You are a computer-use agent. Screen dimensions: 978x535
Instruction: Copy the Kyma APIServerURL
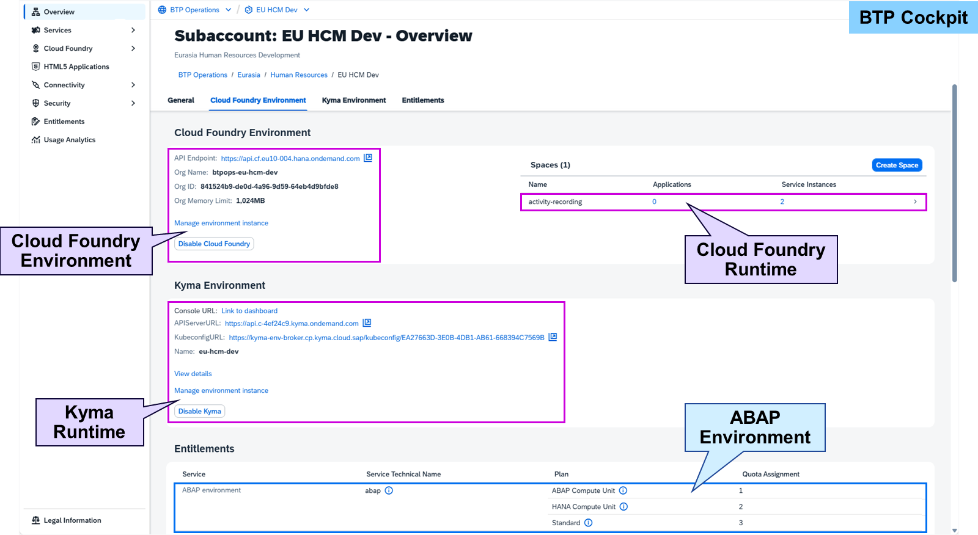(367, 322)
